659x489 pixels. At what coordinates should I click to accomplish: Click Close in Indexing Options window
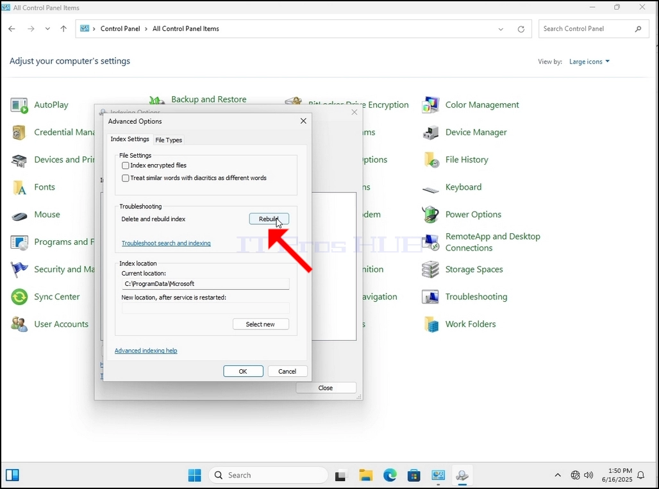pyautogui.click(x=326, y=388)
